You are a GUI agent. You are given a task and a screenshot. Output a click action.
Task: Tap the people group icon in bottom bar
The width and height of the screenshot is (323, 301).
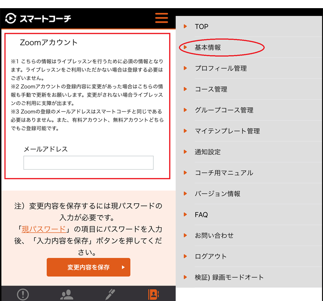67,295
